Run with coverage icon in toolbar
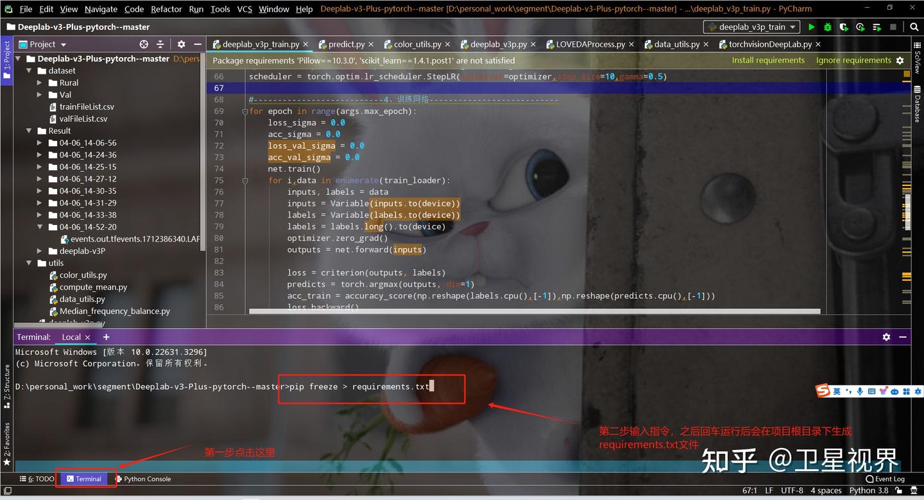The image size is (924, 500). (x=843, y=27)
